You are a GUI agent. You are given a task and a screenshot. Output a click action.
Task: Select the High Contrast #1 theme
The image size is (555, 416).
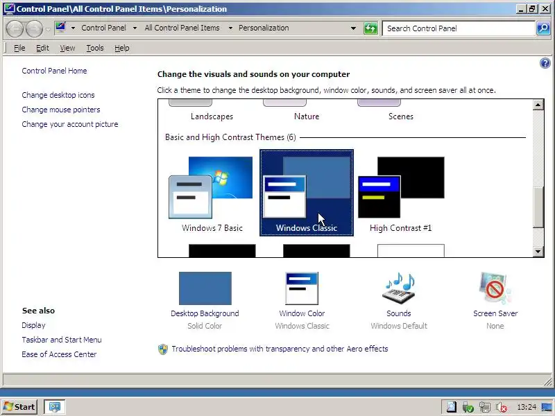401,193
